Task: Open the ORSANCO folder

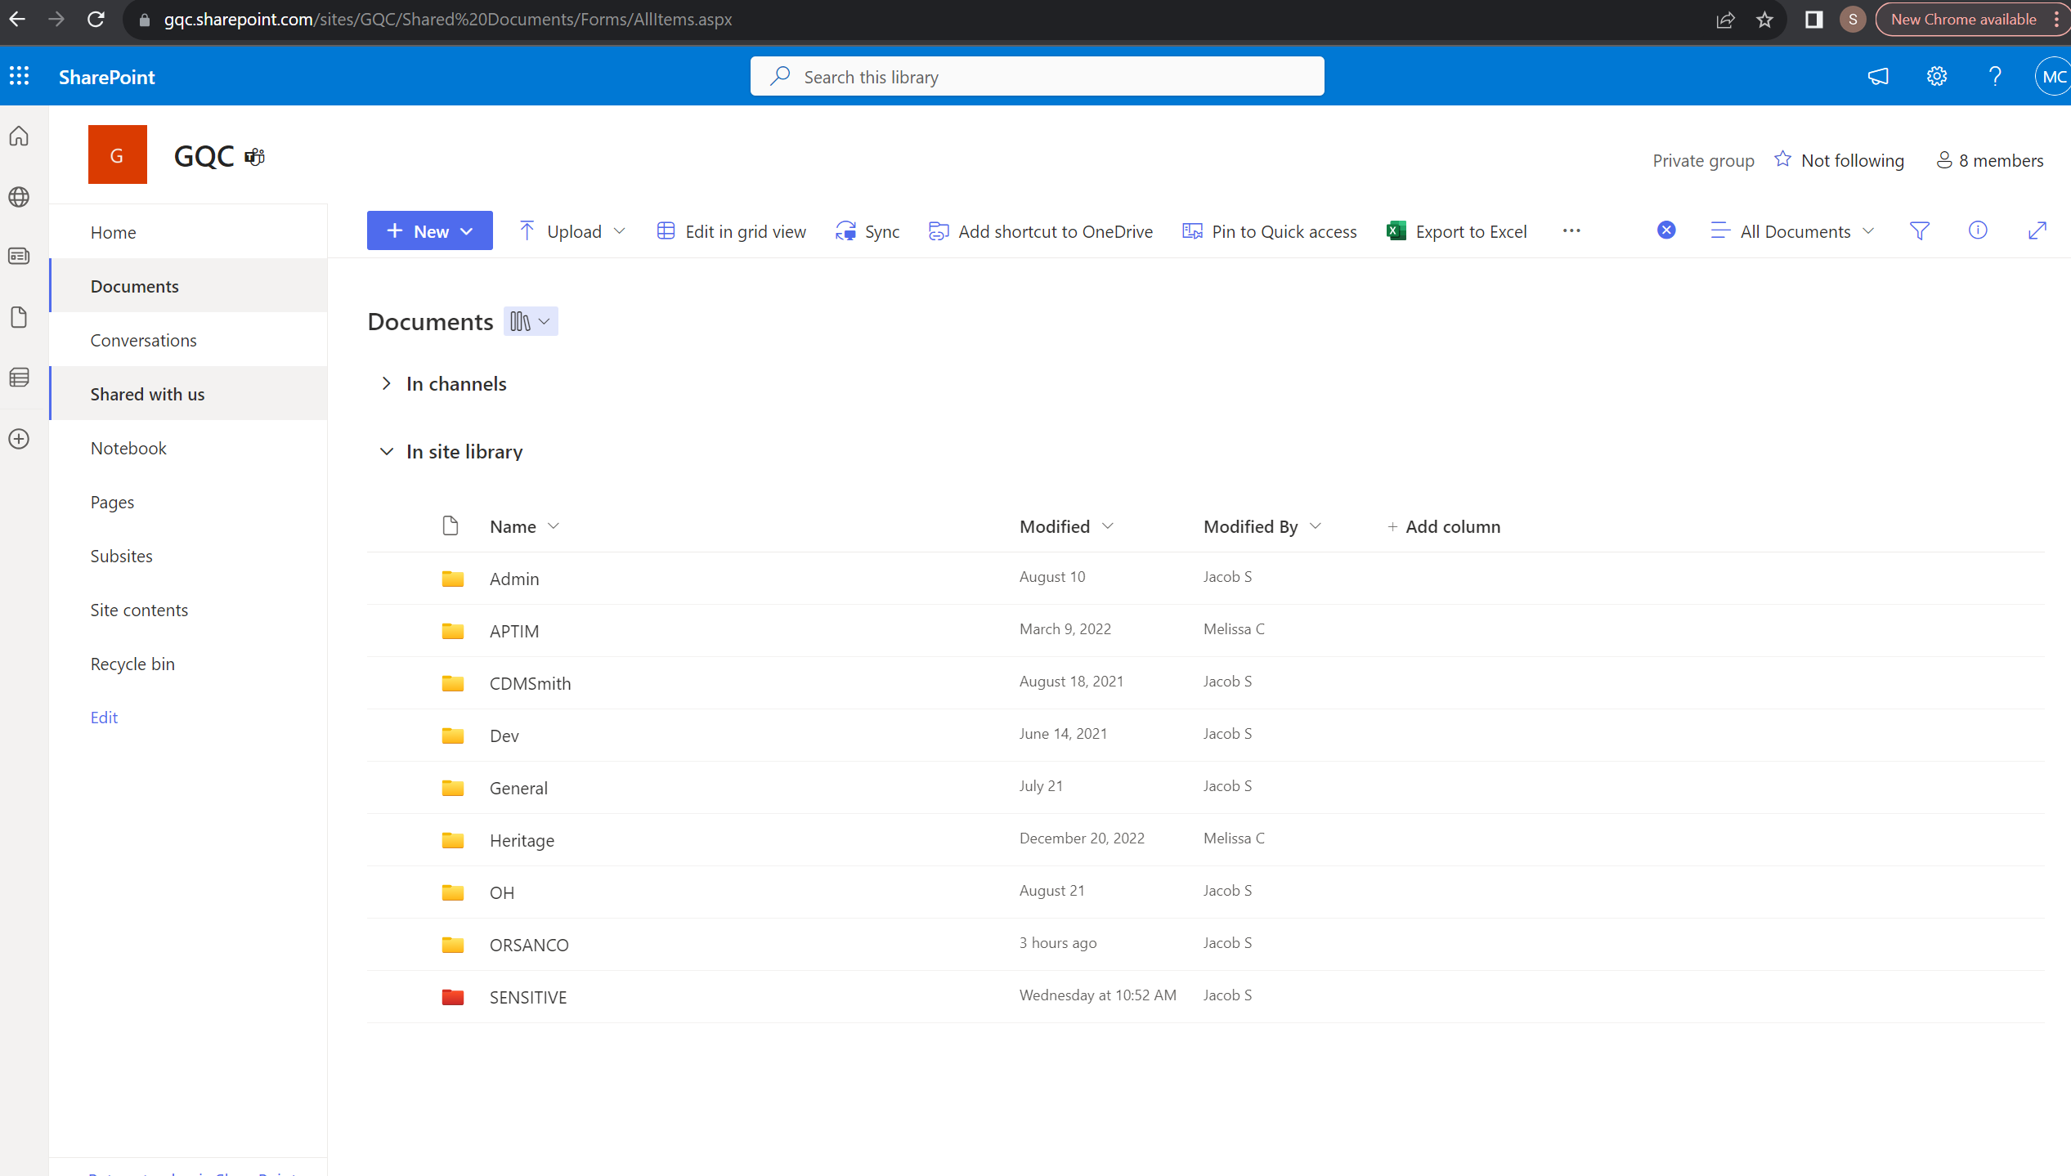Action: (x=529, y=945)
